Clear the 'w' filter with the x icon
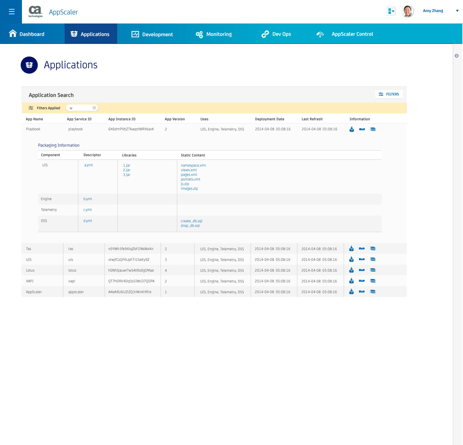 pyautogui.click(x=94, y=108)
